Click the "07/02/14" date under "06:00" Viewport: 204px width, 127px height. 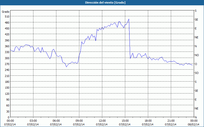click(x=56, y=124)
